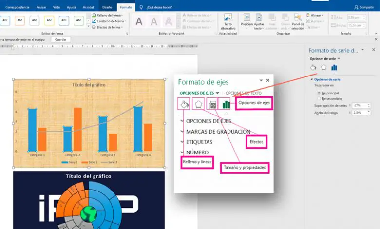Click the Agrupar option in Organizar
380x229 pixels.
pos(314,21)
